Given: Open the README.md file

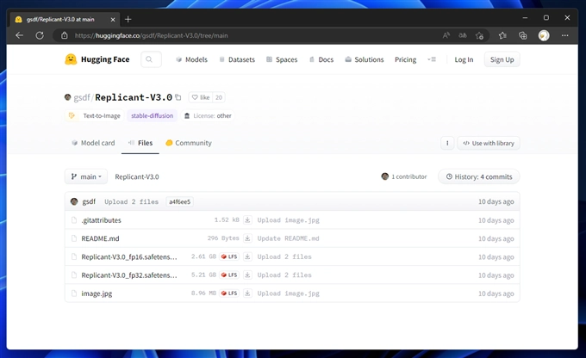Looking at the screenshot, I should point(100,238).
